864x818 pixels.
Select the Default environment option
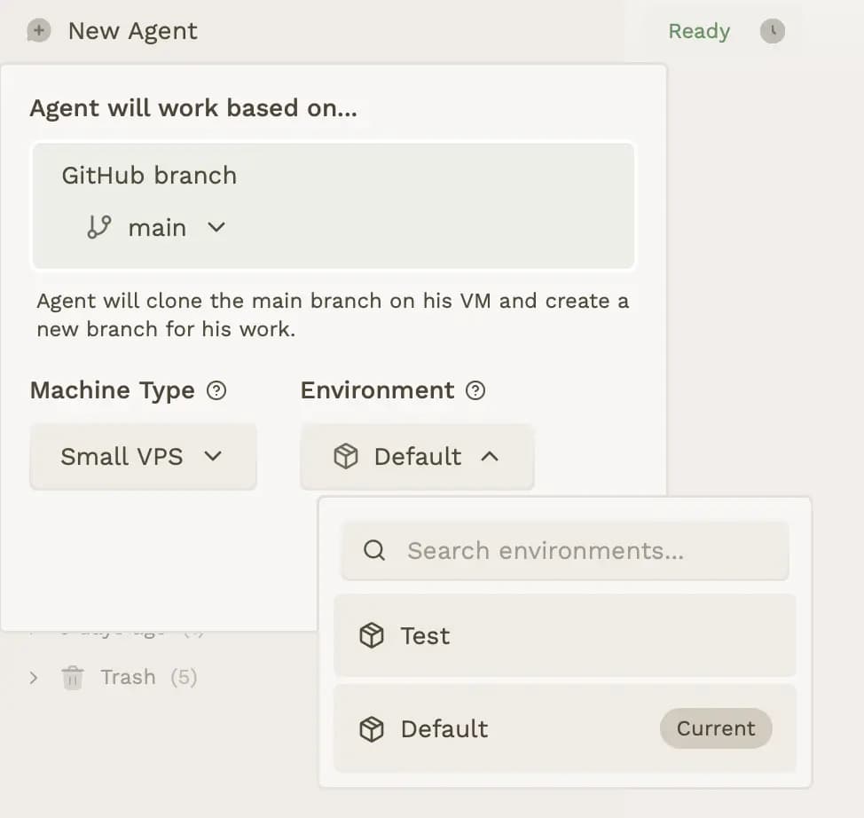pos(497,729)
